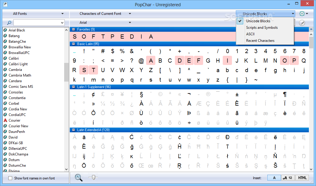Pick the S character in Favorites row
Image resolution: width=316 pixels, height=186 pixels.
[x=75, y=37]
